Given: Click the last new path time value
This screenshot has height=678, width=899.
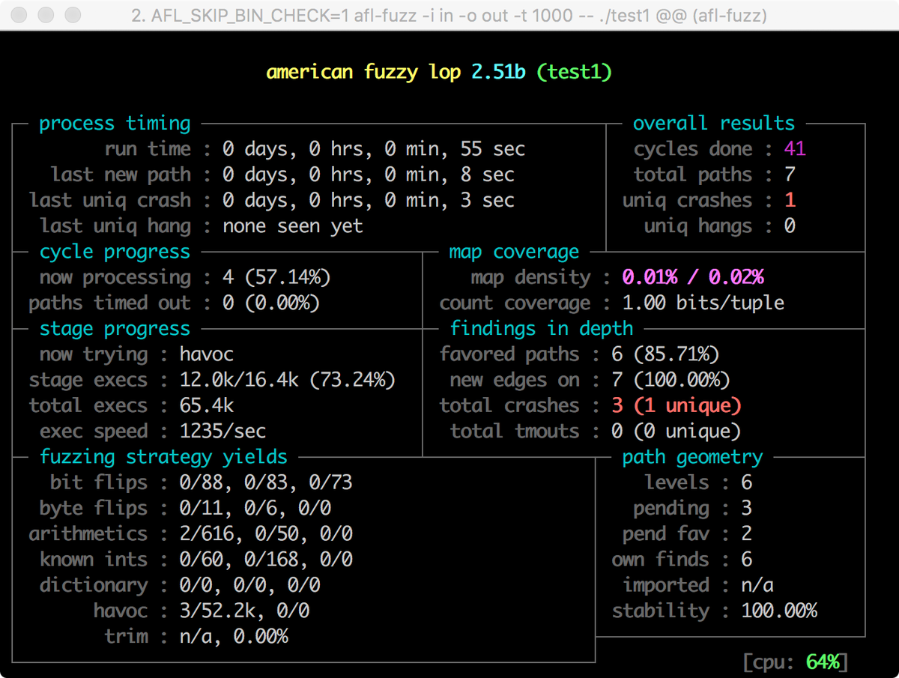Looking at the screenshot, I should coord(369,175).
